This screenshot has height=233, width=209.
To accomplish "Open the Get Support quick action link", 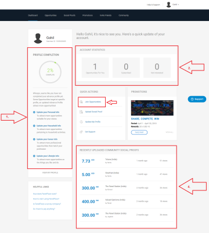I will [x=90, y=132].
